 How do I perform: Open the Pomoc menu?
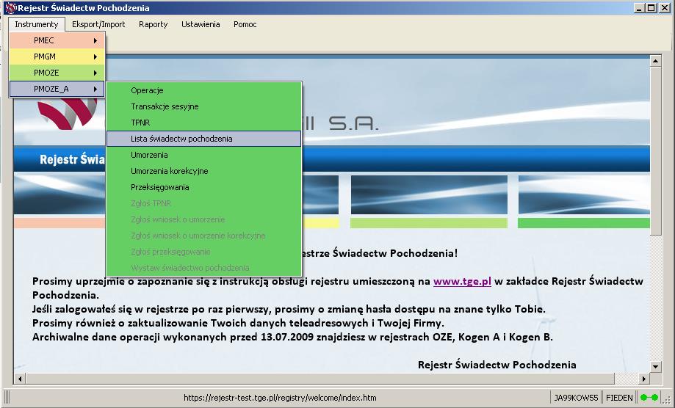click(245, 24)
